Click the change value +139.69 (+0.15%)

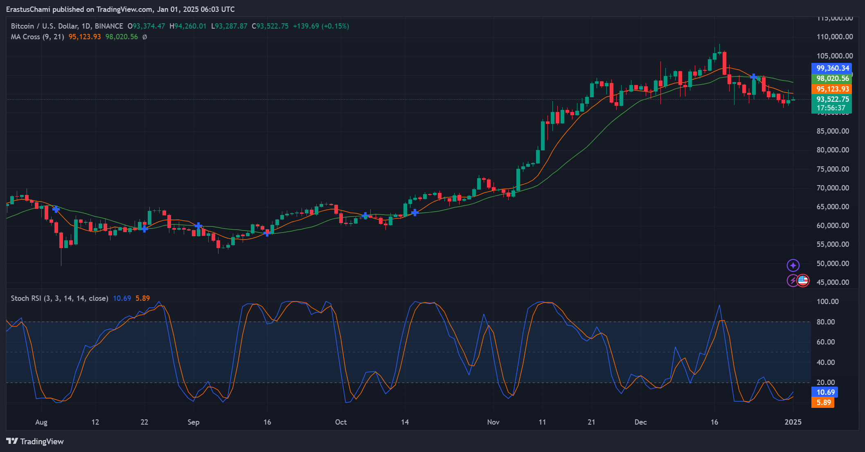pos(321,26)
